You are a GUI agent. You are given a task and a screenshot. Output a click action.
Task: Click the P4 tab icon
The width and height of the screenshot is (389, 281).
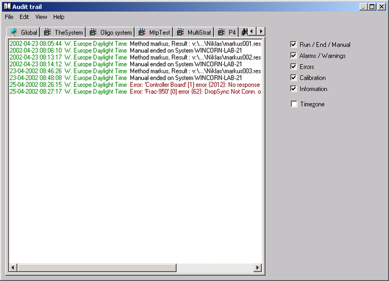(222, 32)
